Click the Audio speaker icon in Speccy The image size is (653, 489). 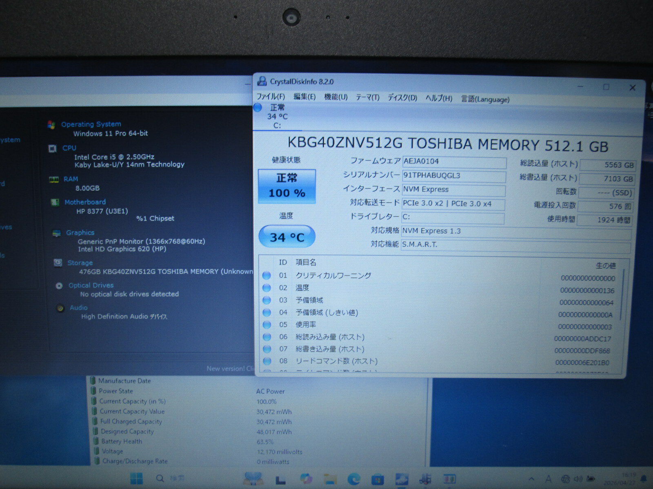pyautogui.click(x=60, y=308)
